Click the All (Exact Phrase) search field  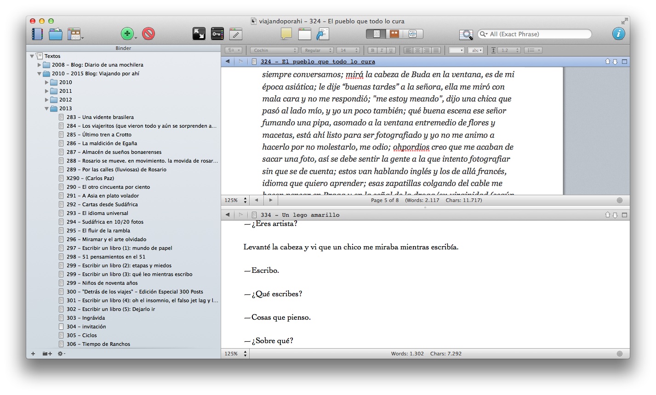(538, 34)
